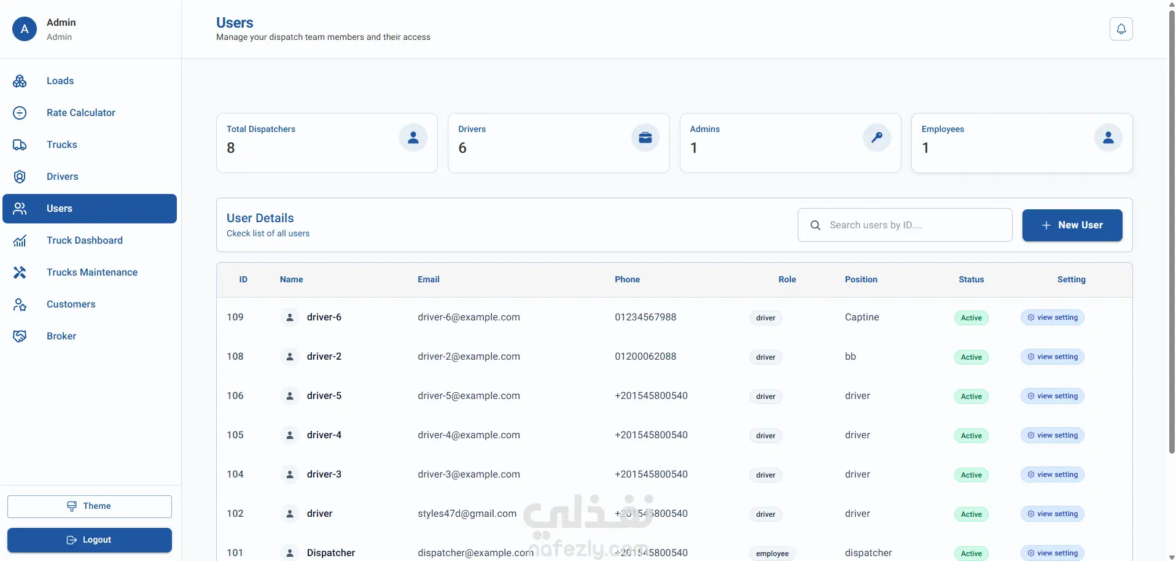Click the search magnifier icon
The image size is (1176, 561).
point(816,225)
